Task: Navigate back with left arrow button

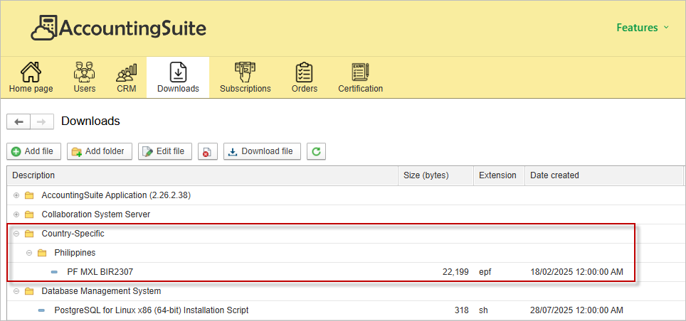Action: (x=19, y=121)
